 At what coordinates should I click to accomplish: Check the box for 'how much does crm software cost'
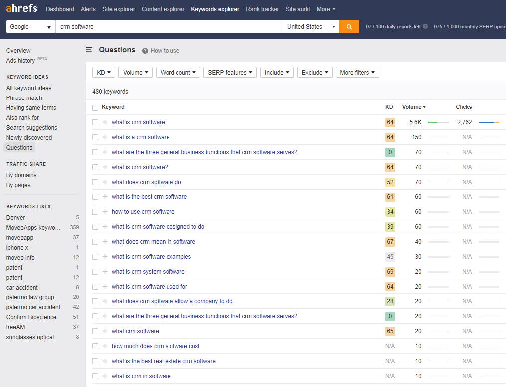point(95,346)
